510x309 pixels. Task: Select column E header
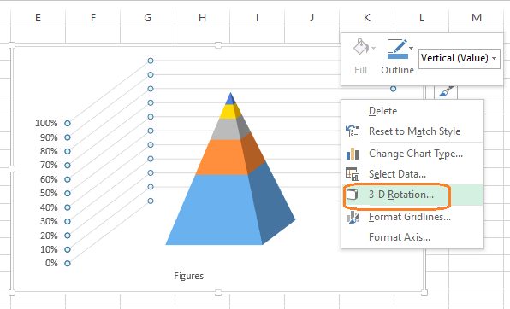[x=38, y=18]
